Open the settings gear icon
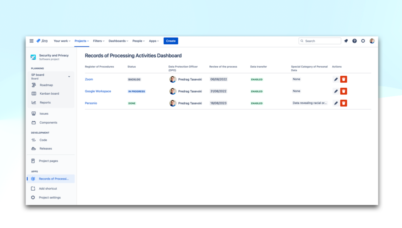 tap(363, 41)
